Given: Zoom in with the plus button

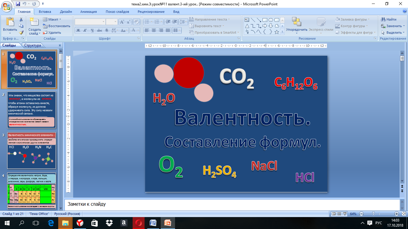Looking at the screenshot, I should click(396, 214).
